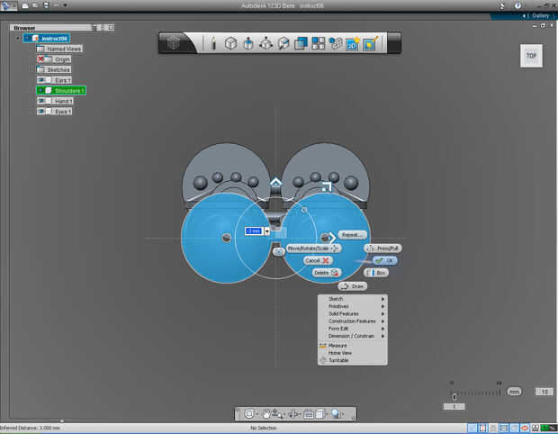Select the cube-with-pencil modify tool in the toolbar
This screenshot has height=434, width=558.
(x=283, y=43)
